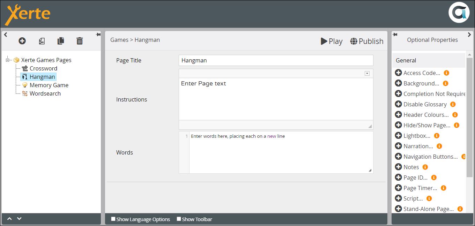
Task: Select the Crossword page in tree
Action: tap(43, 68)
